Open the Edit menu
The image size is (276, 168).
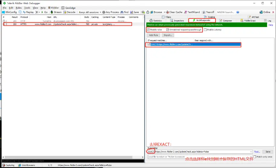pos(11,8)
